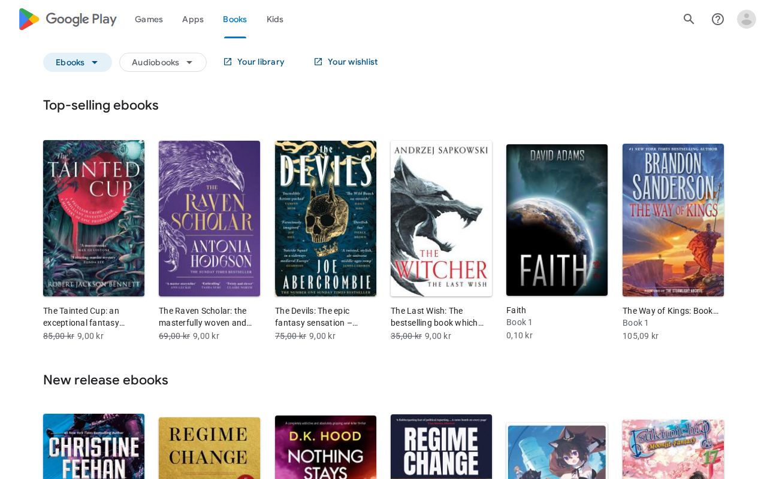
Task: Open the cat-eared anime girl book cover
Action: pos(557,451)
